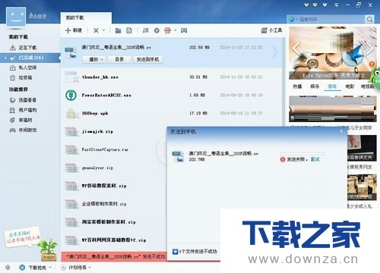
Task: Click the document file icon in the toolbar
Action: click(129, 30)
